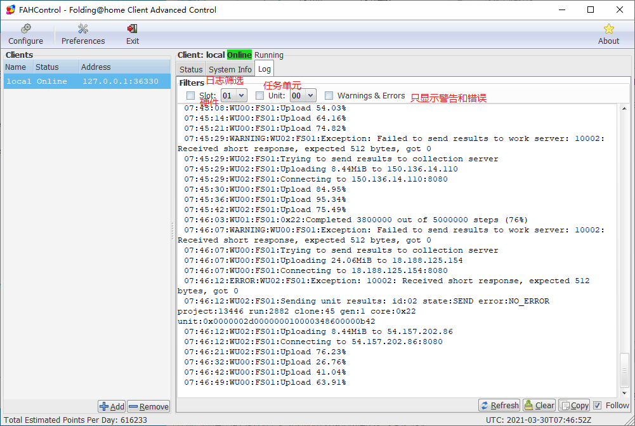
Task: Sort clients by Address column header
Action: [x=125, y=67]
